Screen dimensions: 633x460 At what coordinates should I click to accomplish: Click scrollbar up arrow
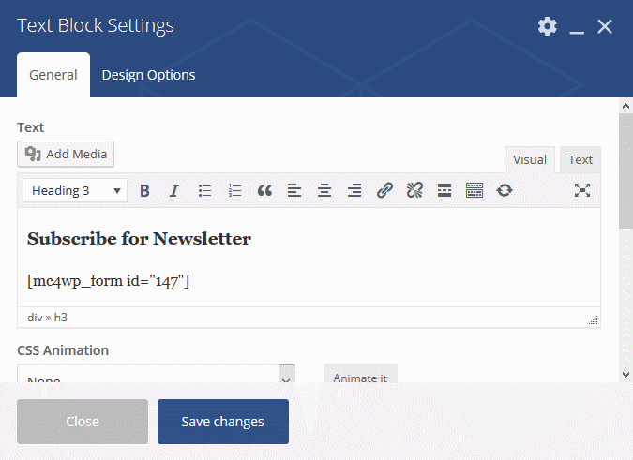(x=625, y=106)
